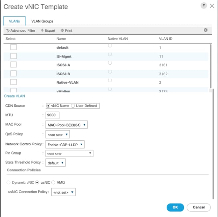Open the Stats Threshold Policy dropdown
Screen dimensions: 218x217
[55, 163]
